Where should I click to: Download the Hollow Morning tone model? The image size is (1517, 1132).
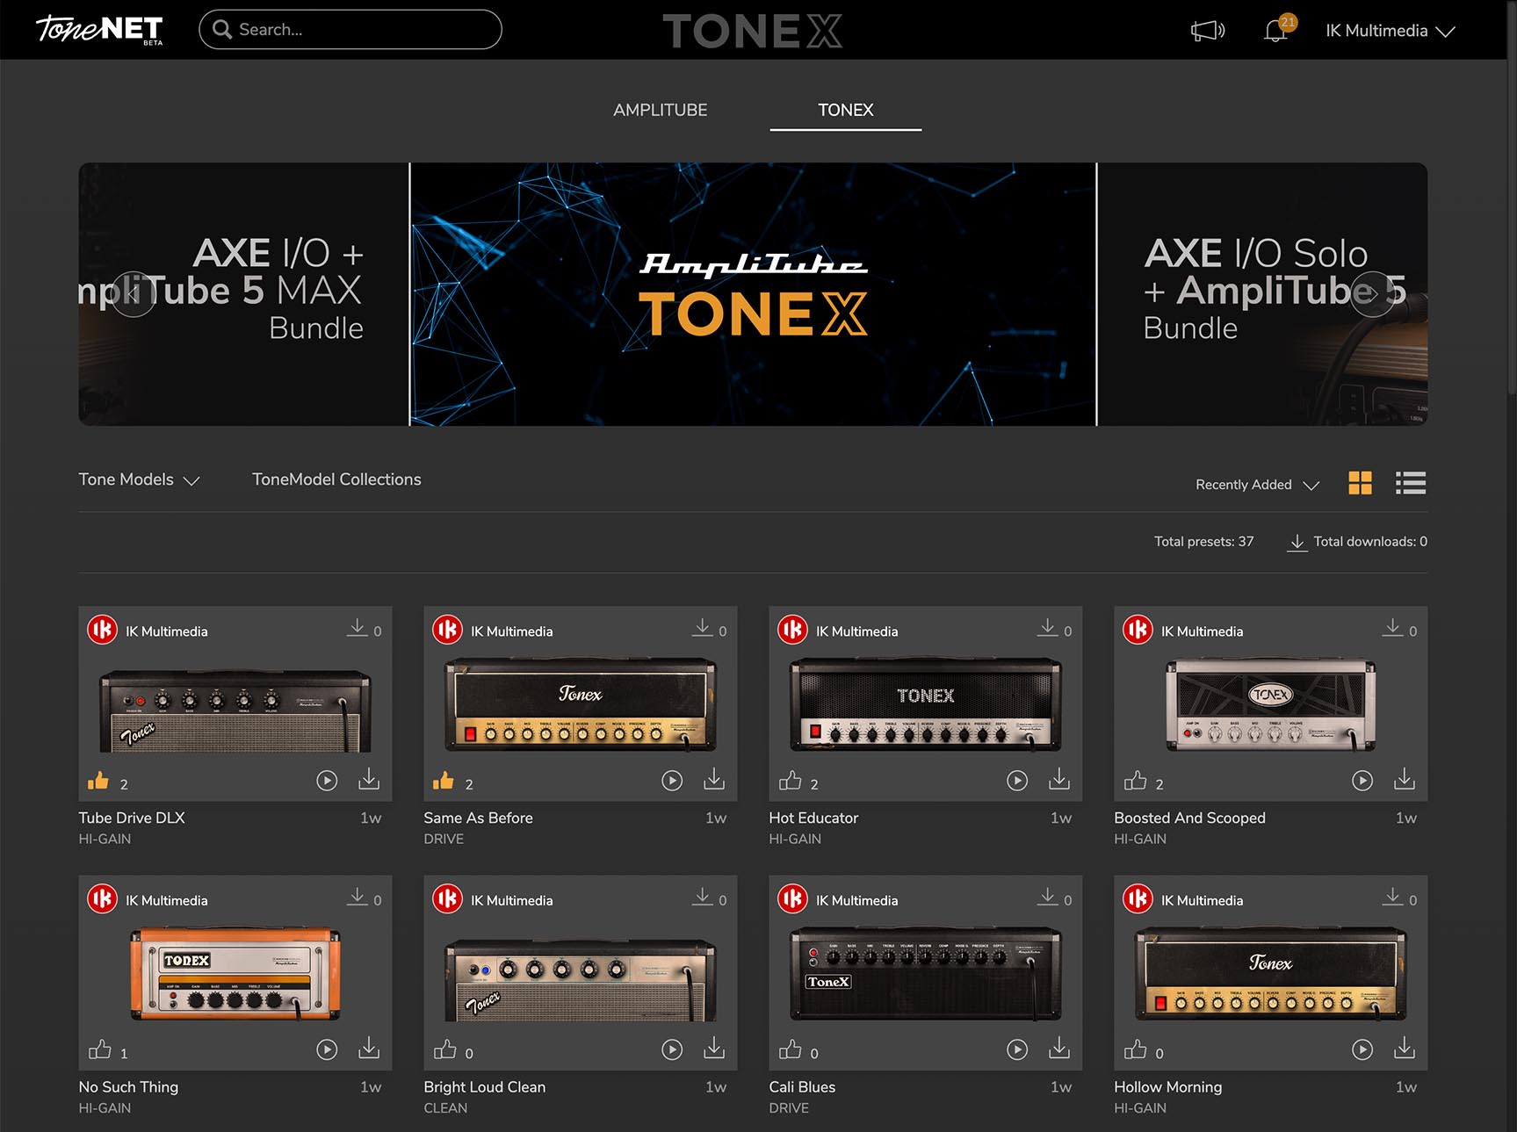tap(1405, 1049)
